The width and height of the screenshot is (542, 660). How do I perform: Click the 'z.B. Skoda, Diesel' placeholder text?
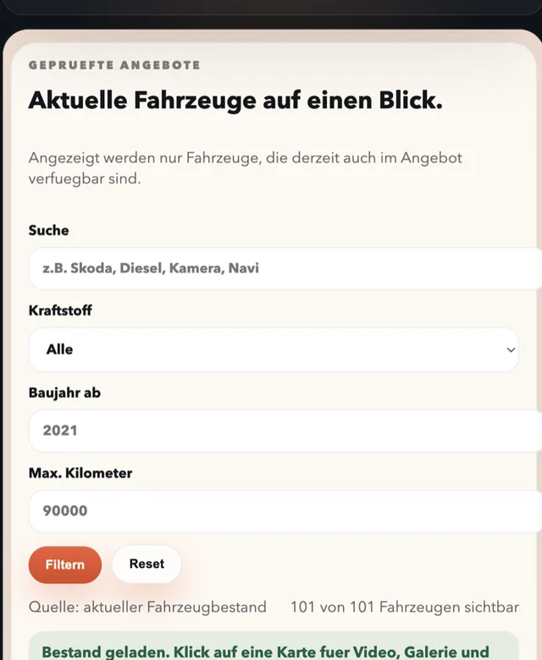[x=151, y=268]
